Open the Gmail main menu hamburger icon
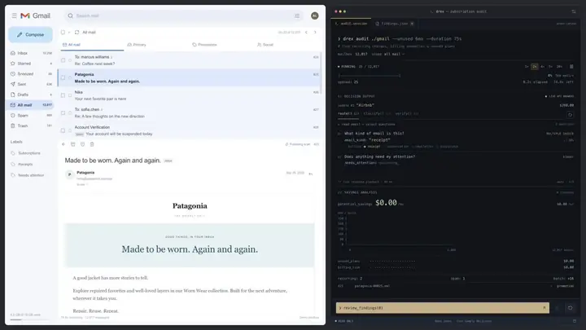The image size is (586, 330). pyautogui.click(x=14, y=15)
